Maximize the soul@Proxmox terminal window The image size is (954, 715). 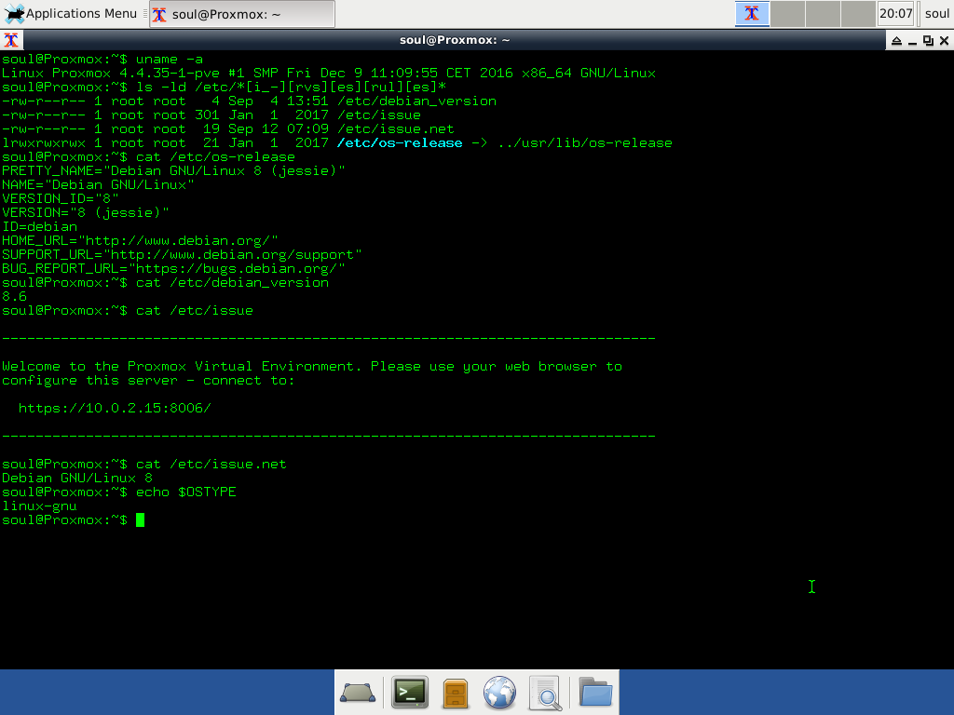[x=928, y=41]
